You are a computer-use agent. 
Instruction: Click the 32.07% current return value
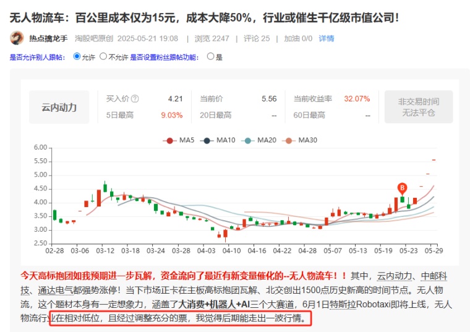click(357, 98)
